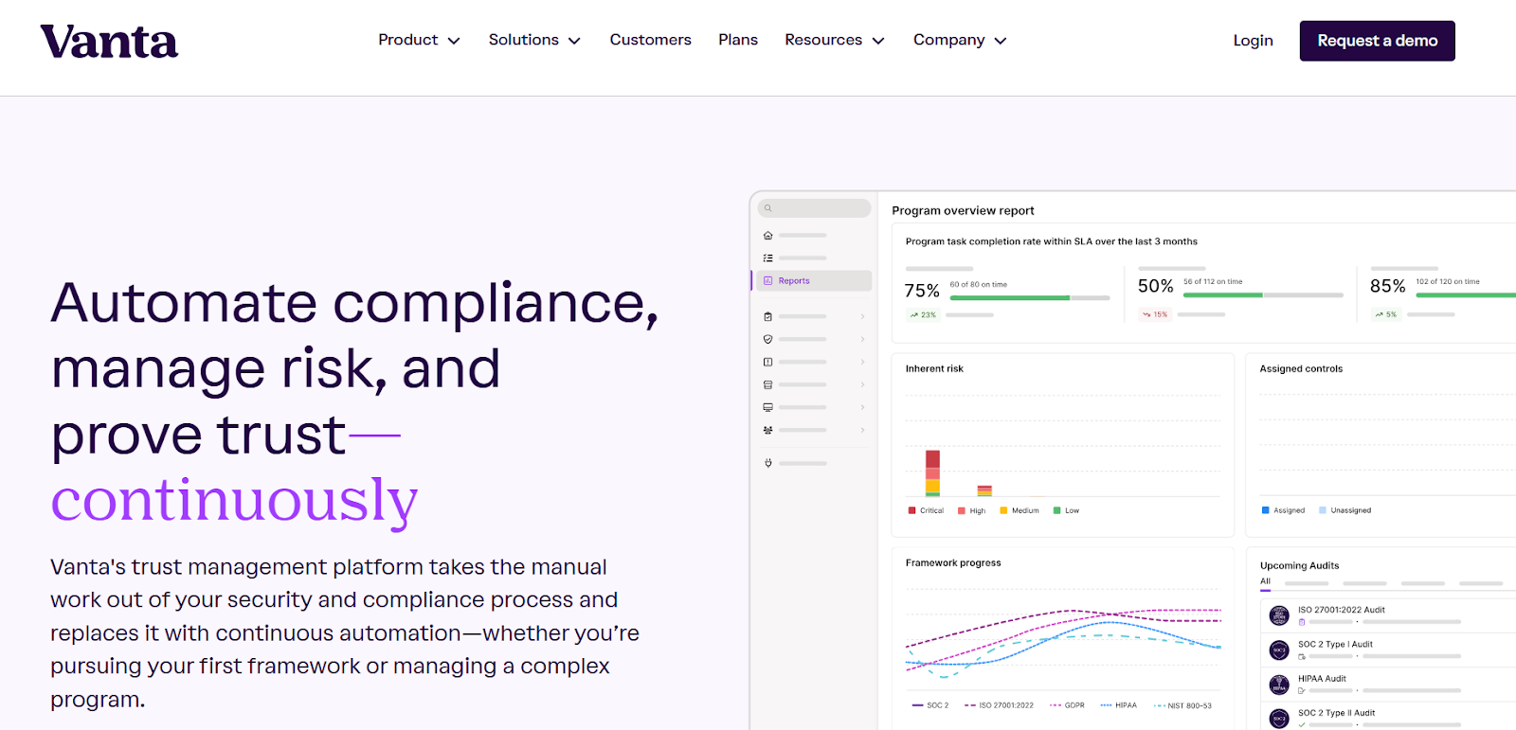Click the Program overview report heading

pos(963,211)
